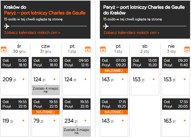Click the 'Zostało 3 miejsc na' seat notice
Image resolution: width=191 pixels, height=137 pixels.
click(77, 131)
